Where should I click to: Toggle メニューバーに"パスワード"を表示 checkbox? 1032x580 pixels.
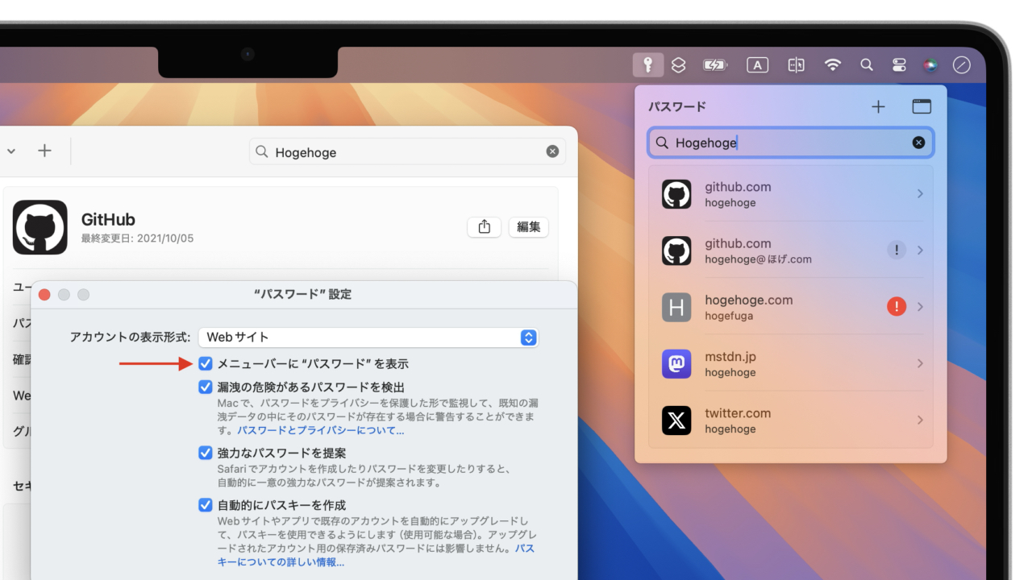point(206,363)
